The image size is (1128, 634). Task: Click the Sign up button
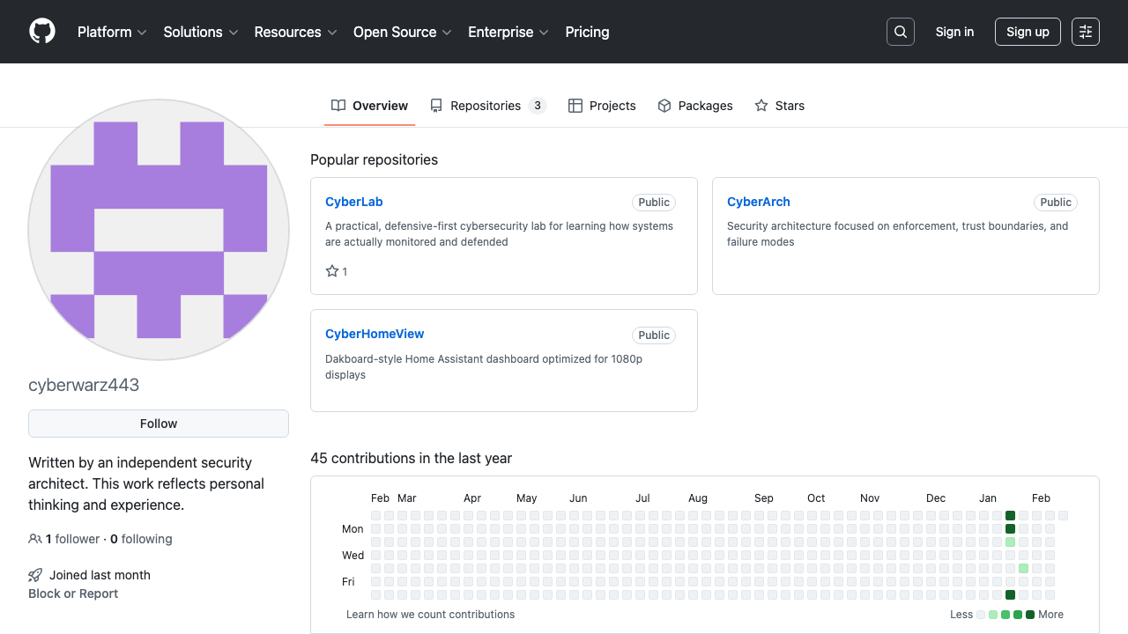1028,32
